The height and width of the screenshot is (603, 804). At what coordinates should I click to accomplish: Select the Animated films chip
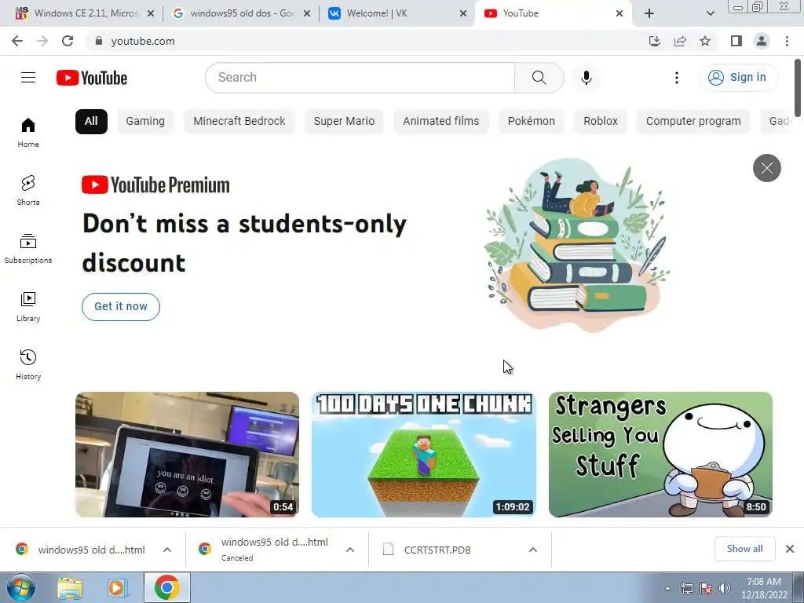[441, 122]
